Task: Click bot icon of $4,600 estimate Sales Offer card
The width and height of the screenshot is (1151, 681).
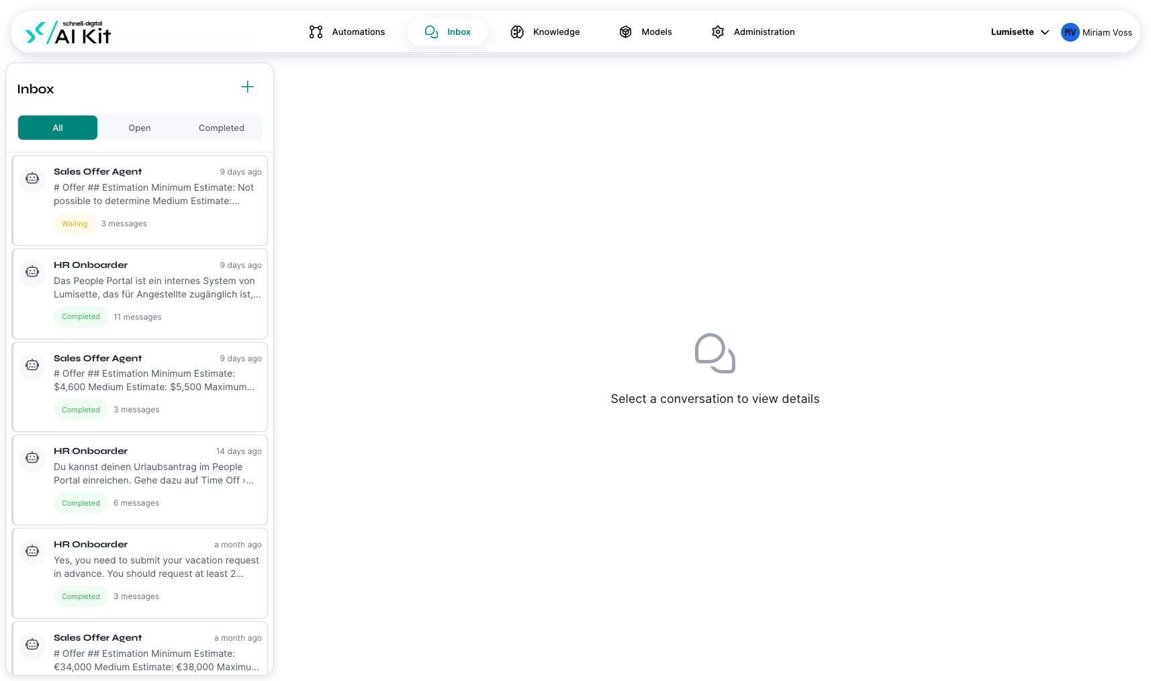Action: [x=32, y=365]
